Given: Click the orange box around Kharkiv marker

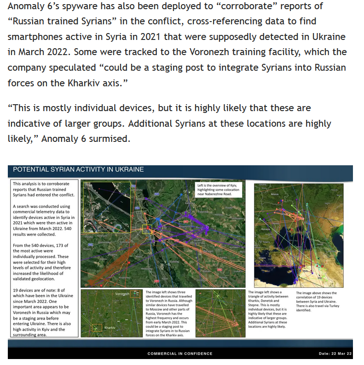Looking at the screenshot, I should (x=97, y=327).
